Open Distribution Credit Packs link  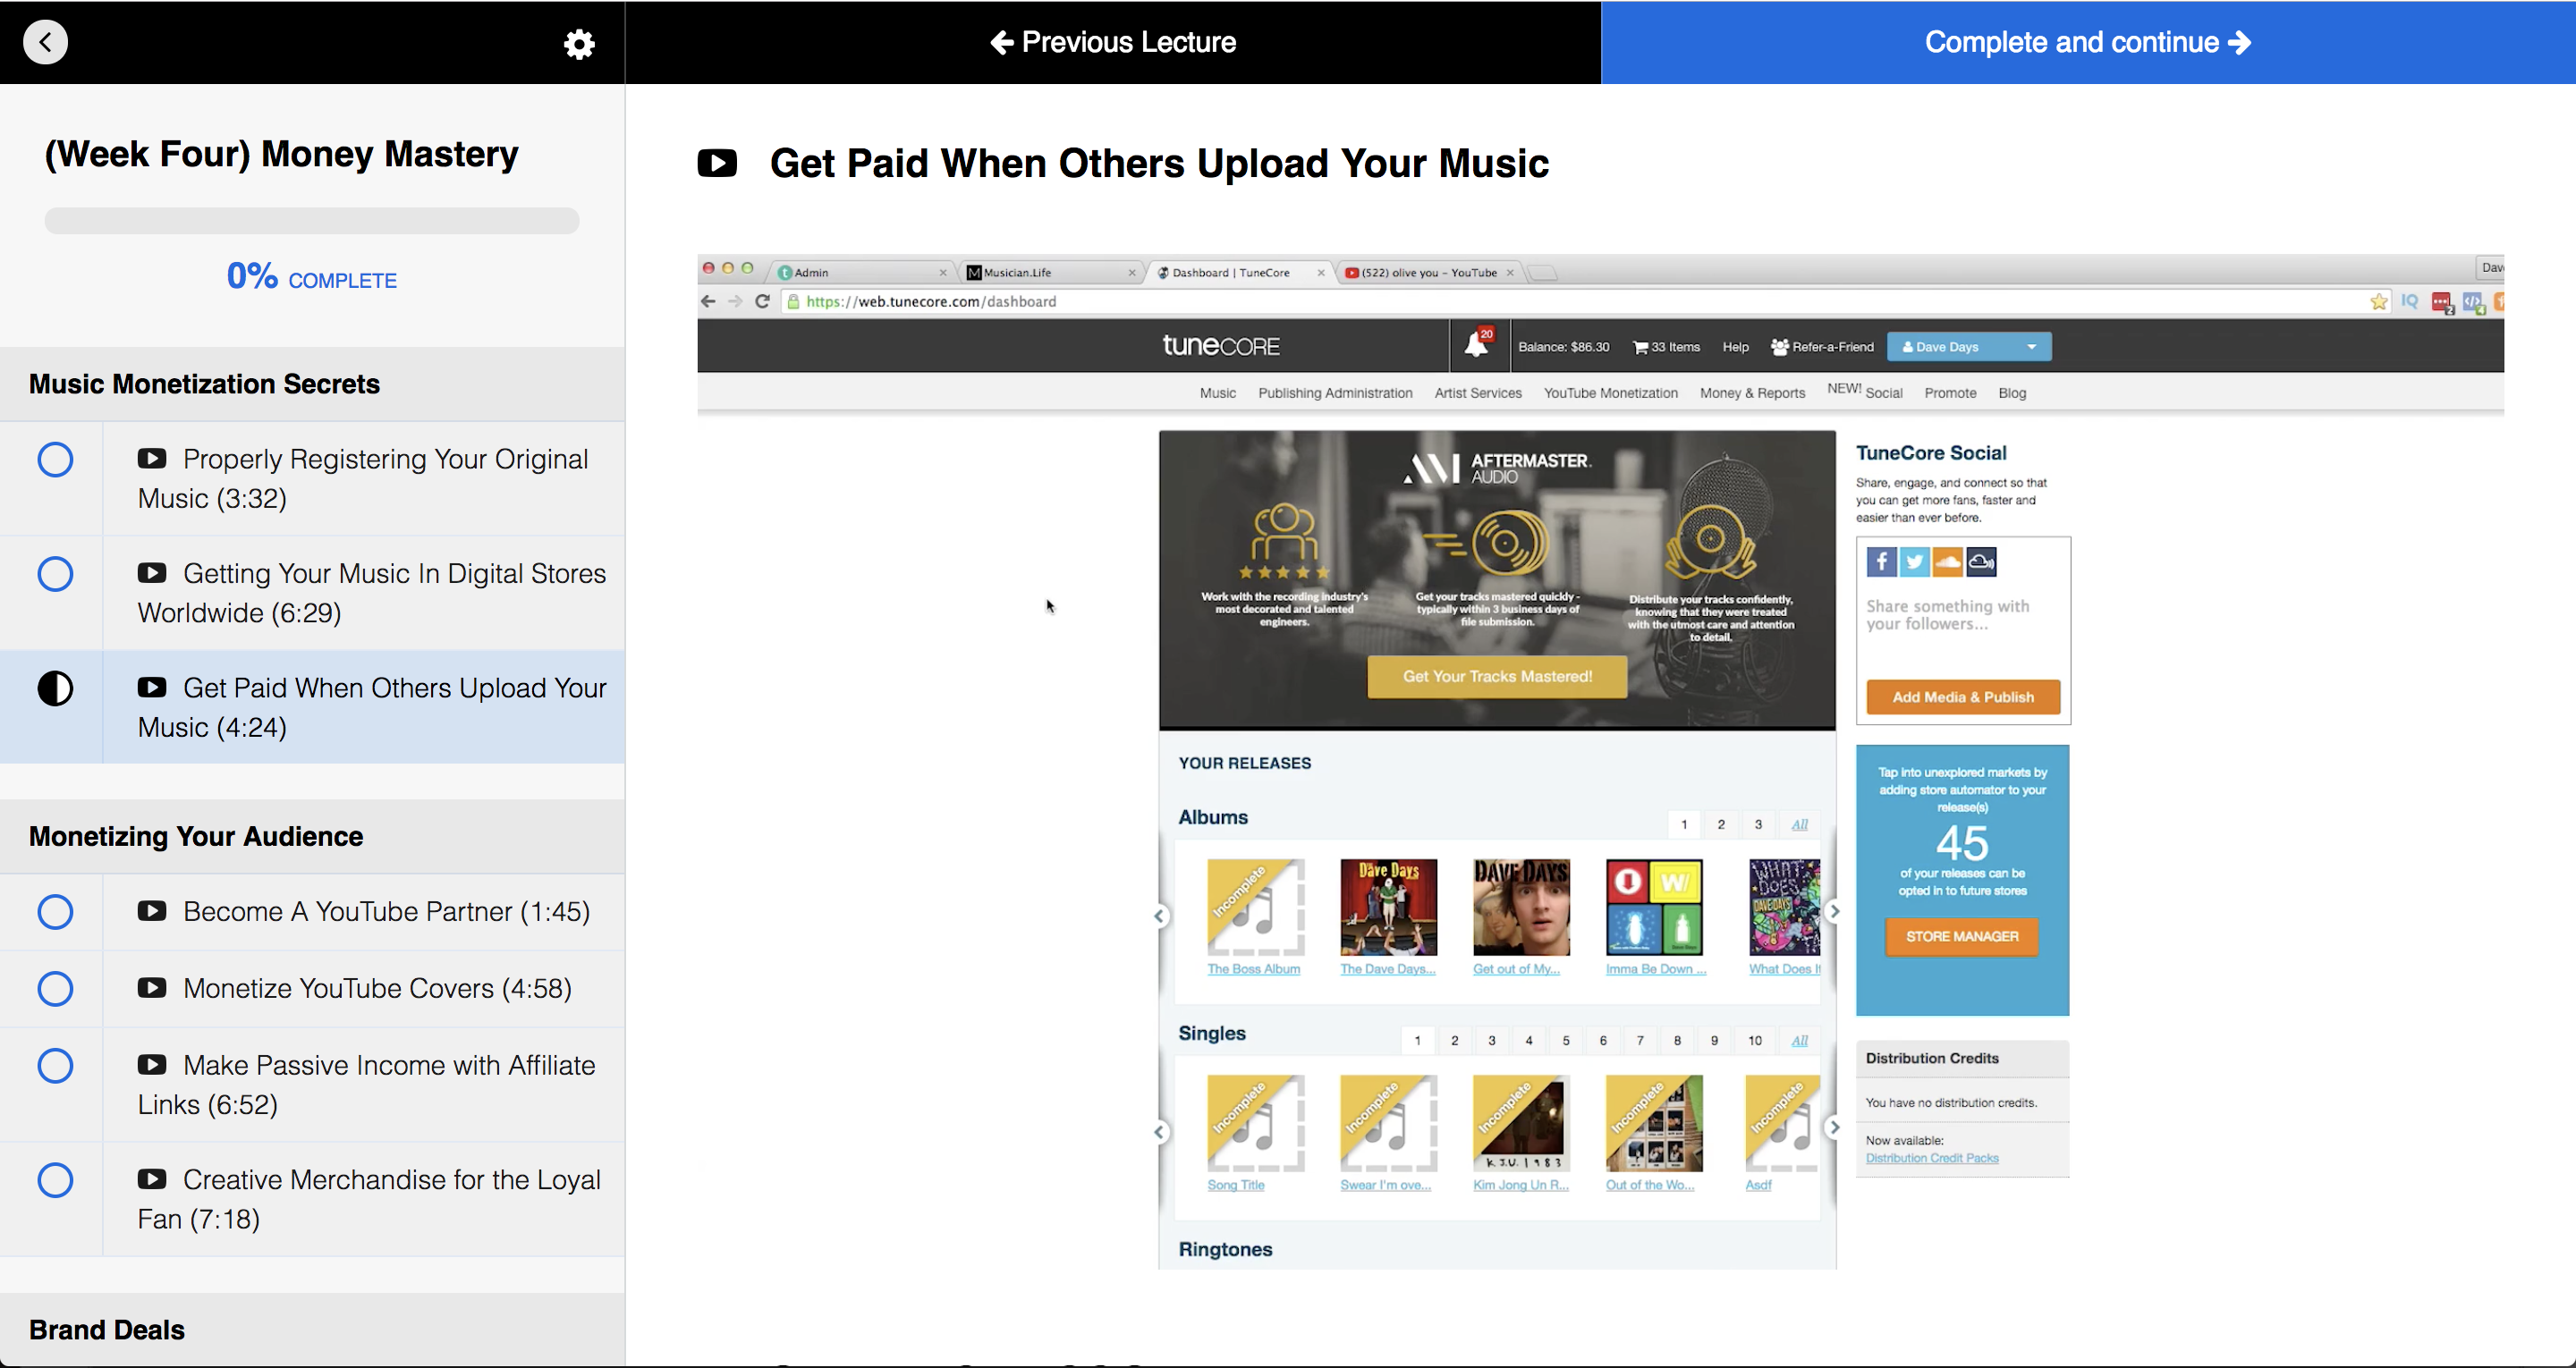click(1932, 1158)
